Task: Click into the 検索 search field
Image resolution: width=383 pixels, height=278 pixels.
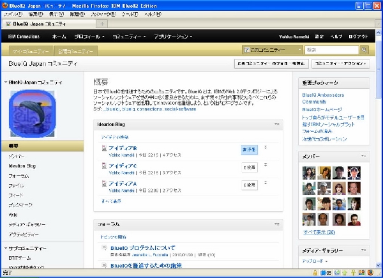Action: (x=331, y=49)
